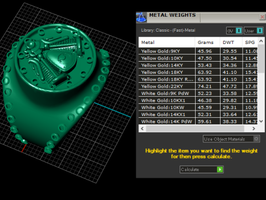Sort by the DWT column header

pyautogui.click(x=231, y=42)
